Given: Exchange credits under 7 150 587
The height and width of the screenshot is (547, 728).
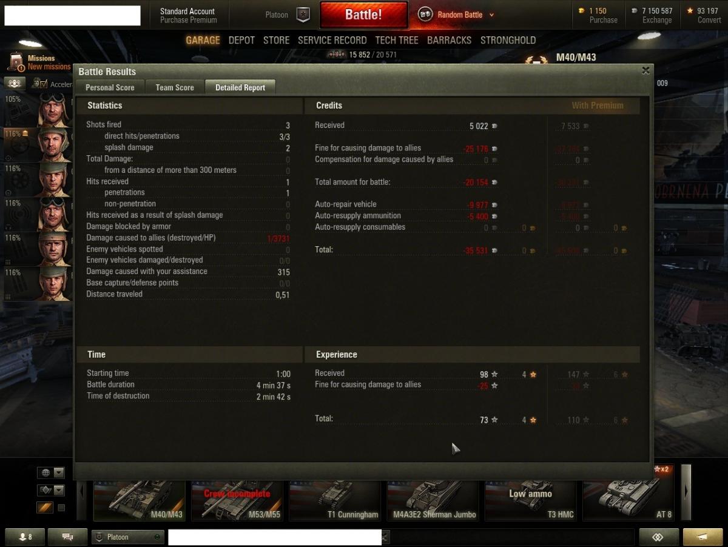Looking at the screenshot, I should pos(657,20).
